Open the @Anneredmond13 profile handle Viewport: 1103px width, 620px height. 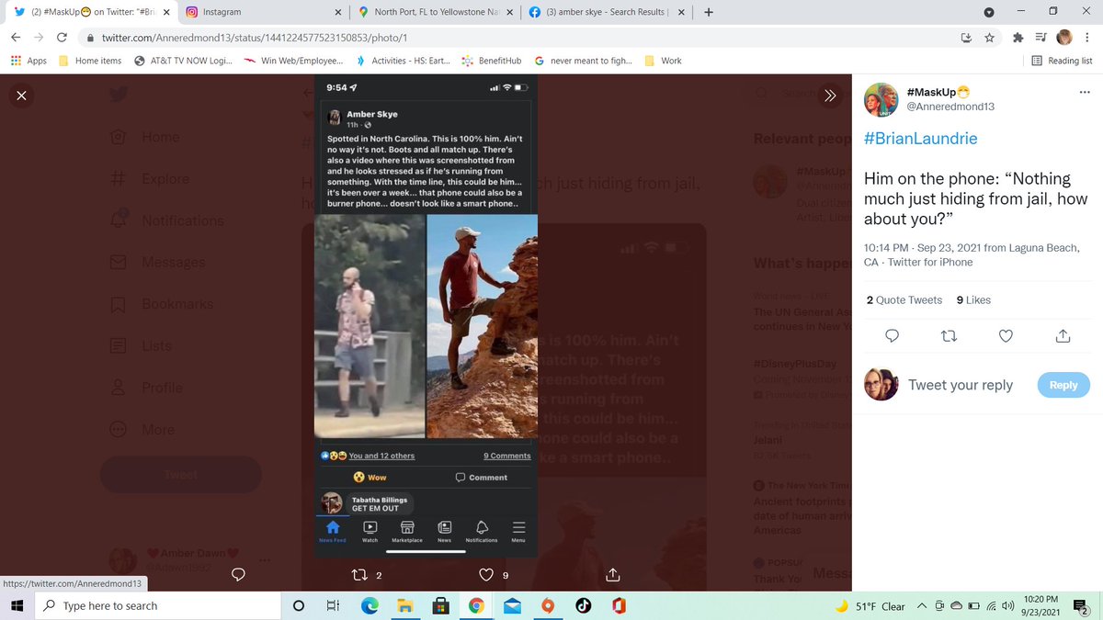[949, 107]
